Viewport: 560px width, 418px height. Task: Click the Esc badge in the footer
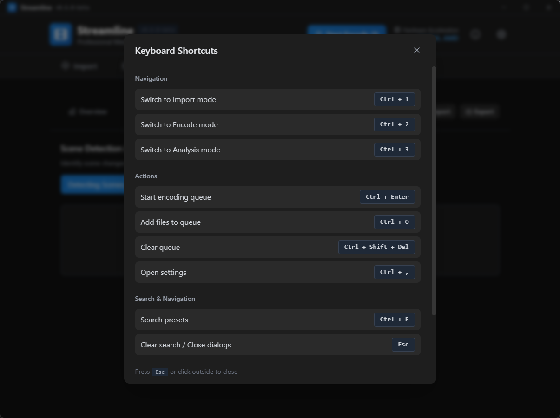[x=159, y=372]
